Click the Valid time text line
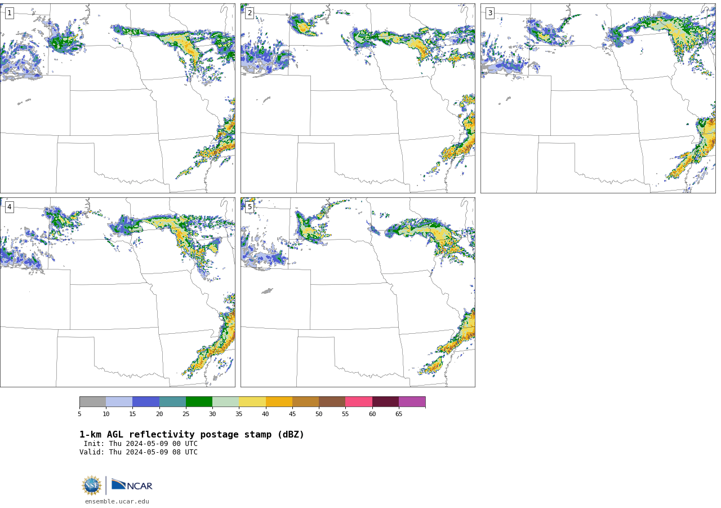The height and width of the screenshot is (508, 721). pyautogui.click(x=139, y=452)
